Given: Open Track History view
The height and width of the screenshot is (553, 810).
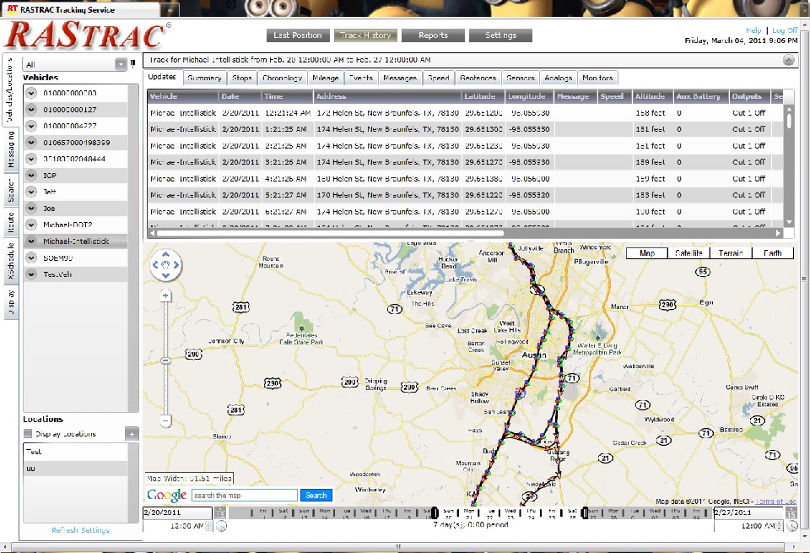Looking at the screenshot, I should pyautogui.click(x=365, y=35).
